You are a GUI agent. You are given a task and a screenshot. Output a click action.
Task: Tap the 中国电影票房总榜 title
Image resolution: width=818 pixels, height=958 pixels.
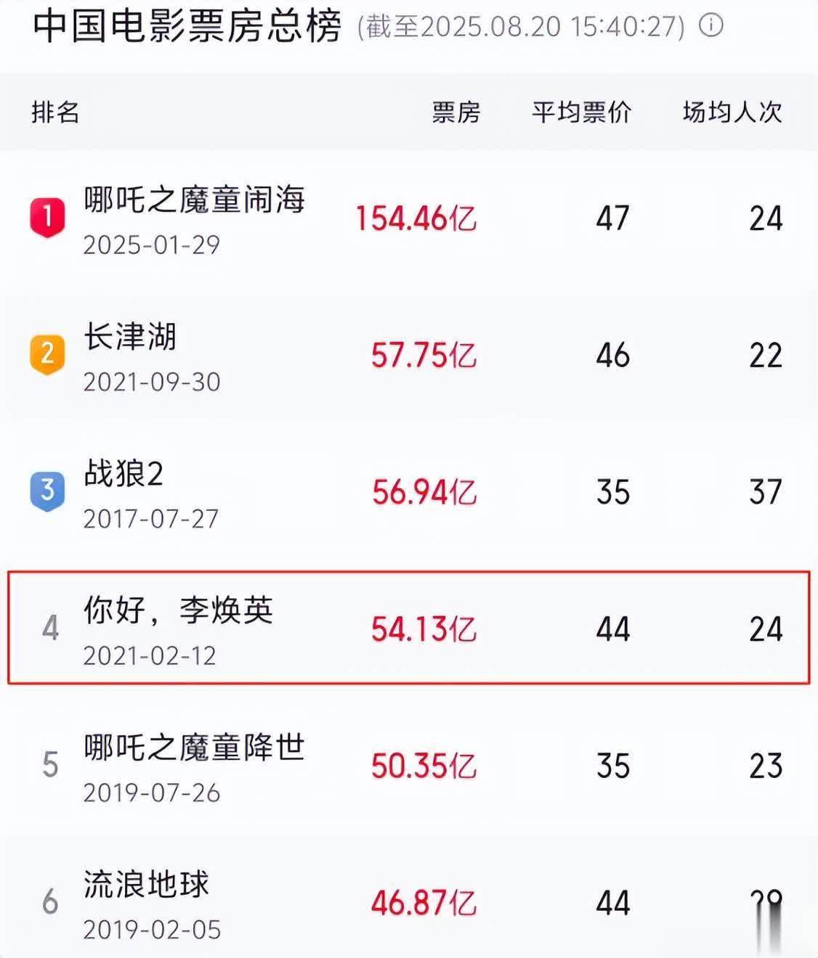click(x=187, y=26)
